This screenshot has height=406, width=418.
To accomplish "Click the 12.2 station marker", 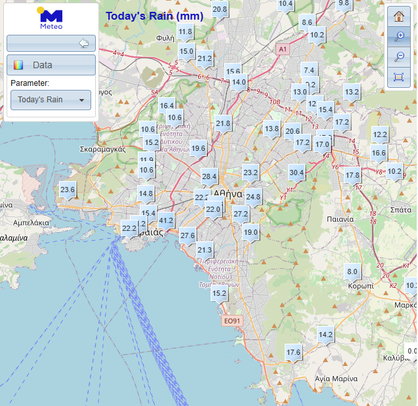I will 380,134.
